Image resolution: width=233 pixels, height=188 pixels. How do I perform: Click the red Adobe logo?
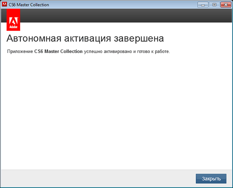coord(13,20)
